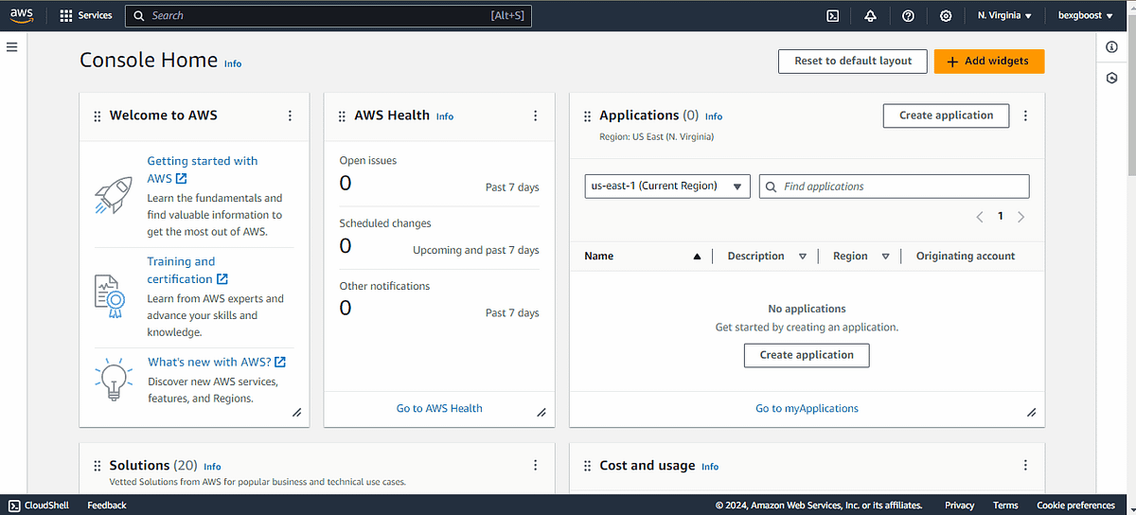The height and width of the screenshot is (515, 1136).
Task: Click the top Create application button
Action: (946, 115)
